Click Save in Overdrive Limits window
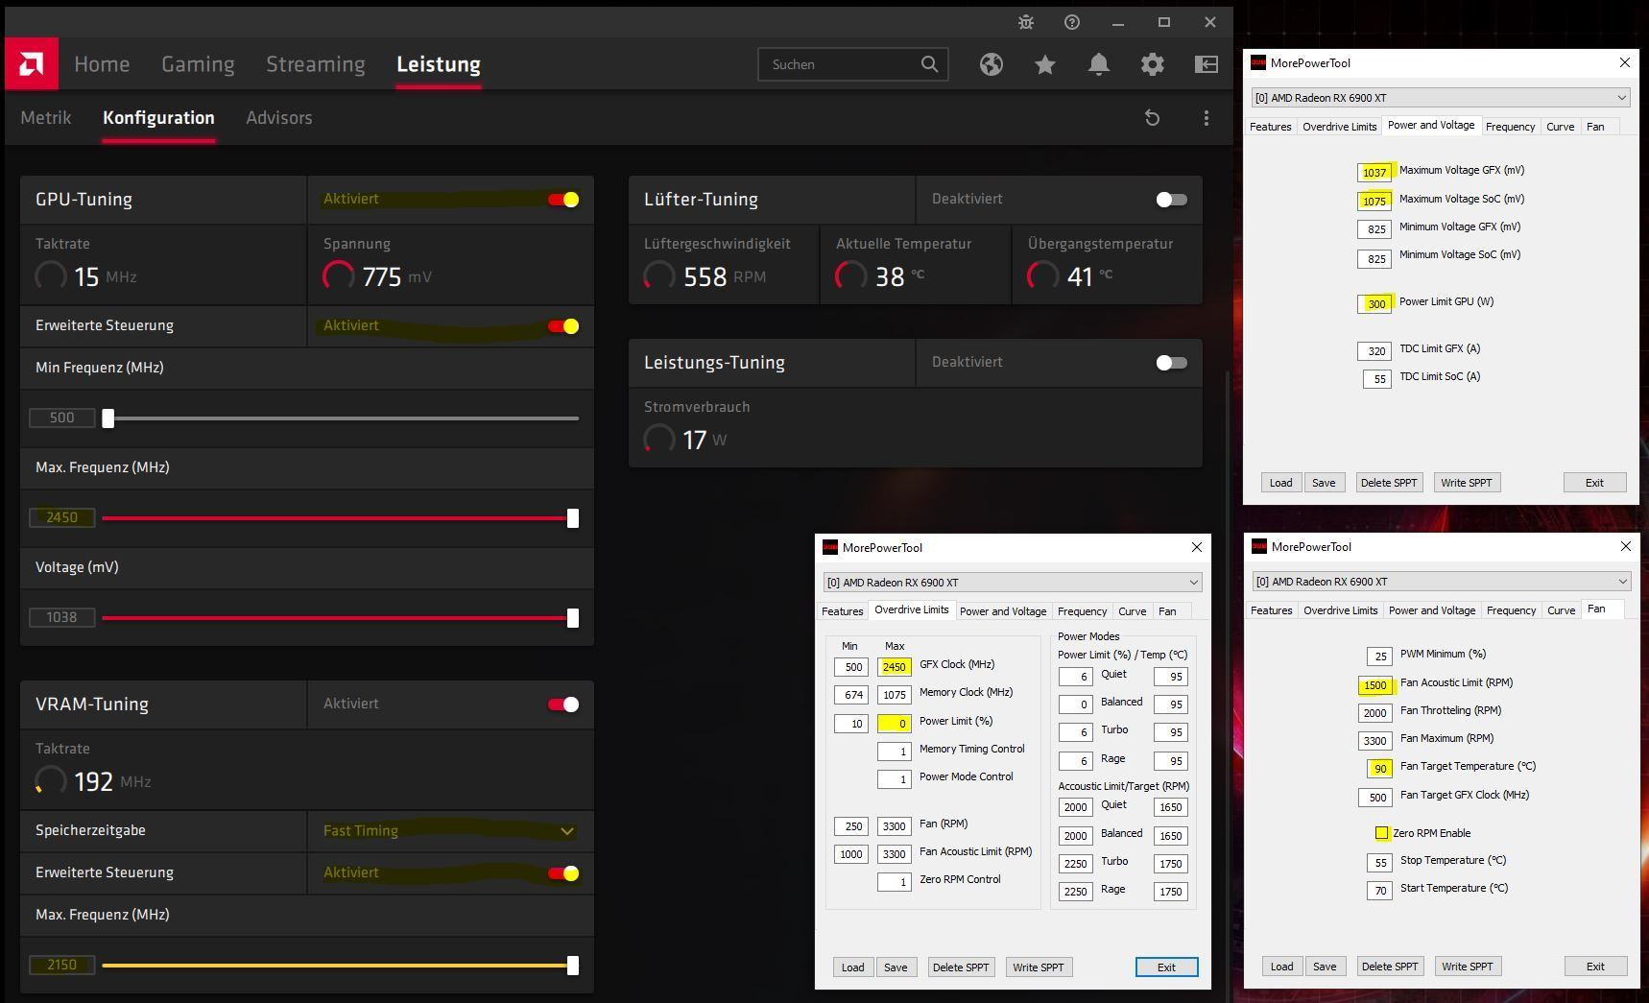1649x1003 pixels. 896,967
